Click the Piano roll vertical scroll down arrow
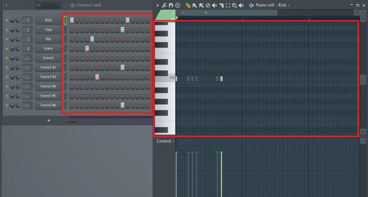368x197 pixels. (x=363, y=132)
